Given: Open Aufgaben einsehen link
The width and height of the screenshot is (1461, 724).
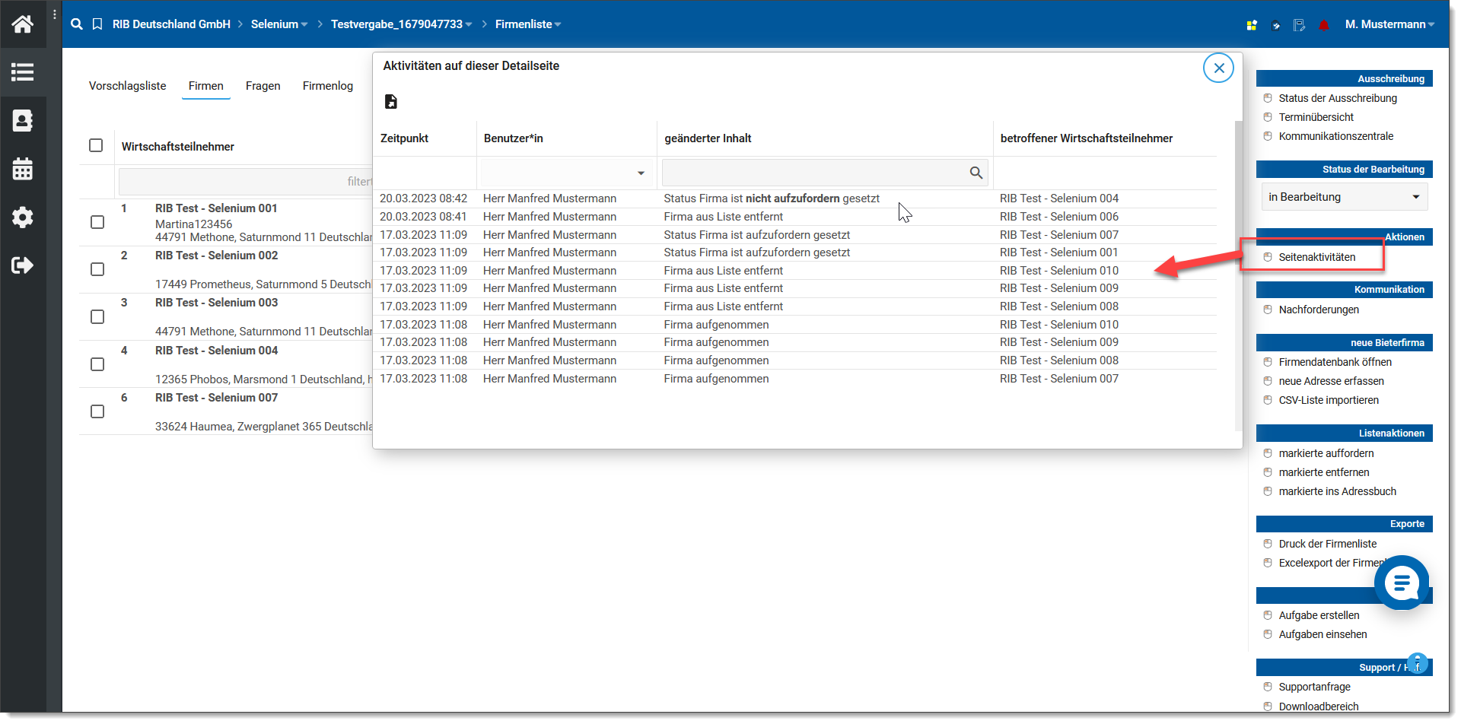Looking at the screenshot, I should click(x=1323, y=634).
